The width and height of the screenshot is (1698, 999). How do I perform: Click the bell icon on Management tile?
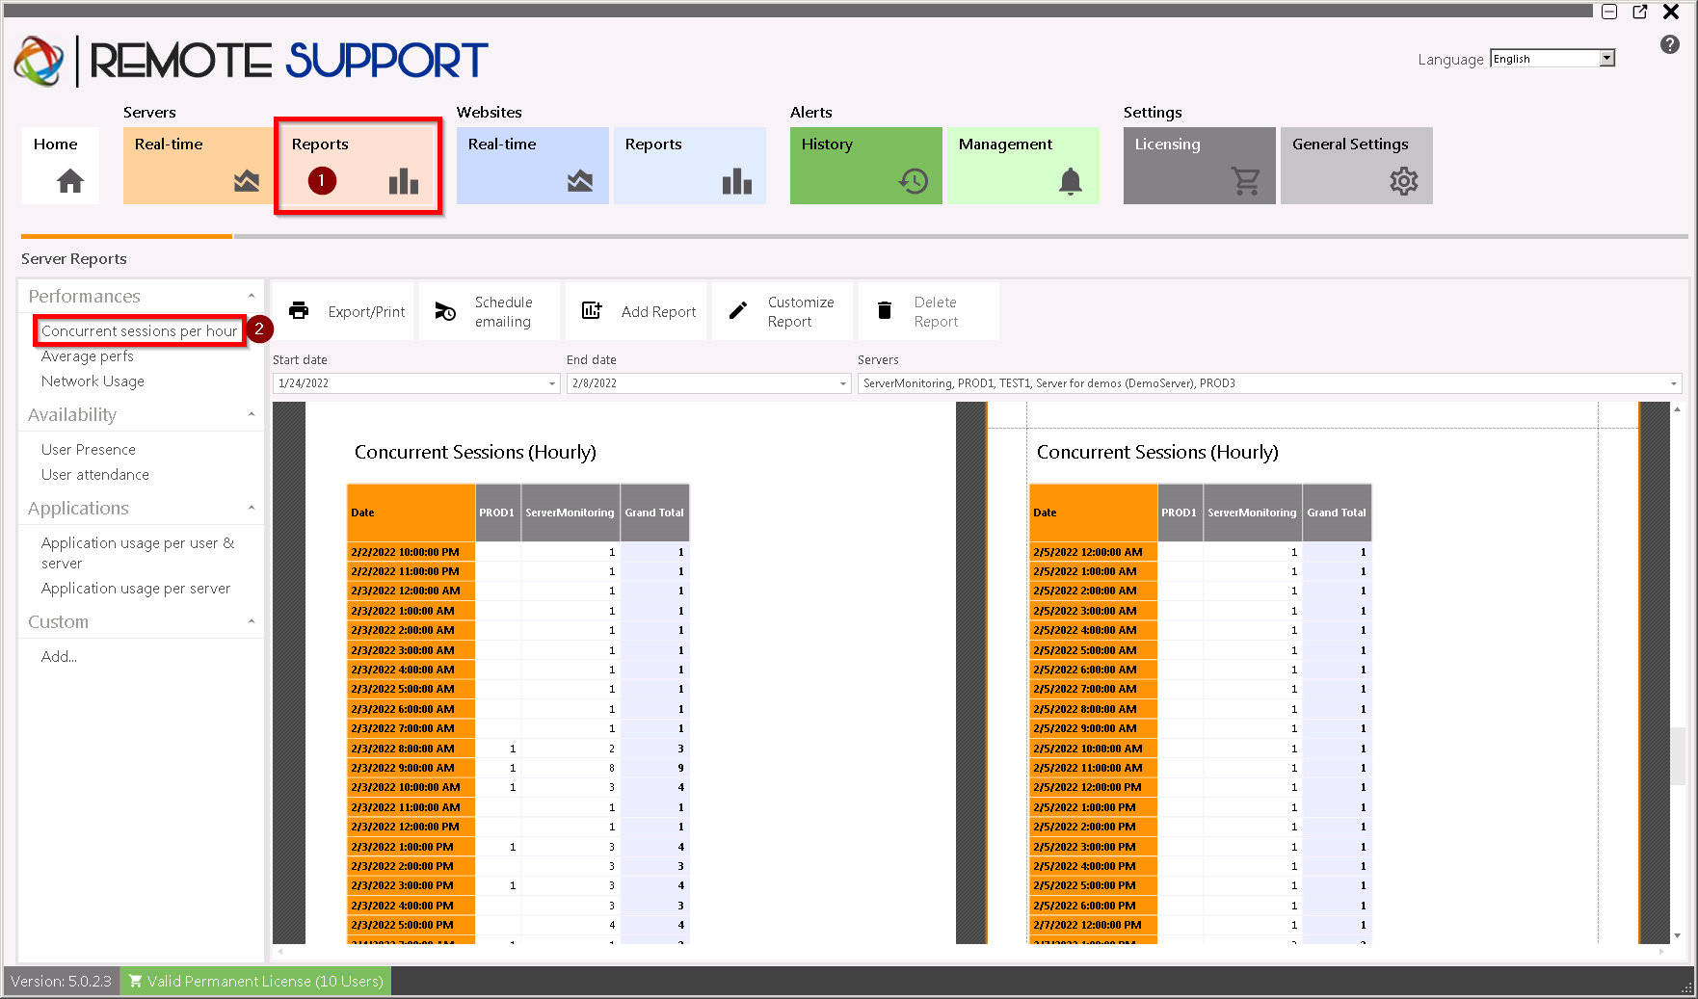1071,181
